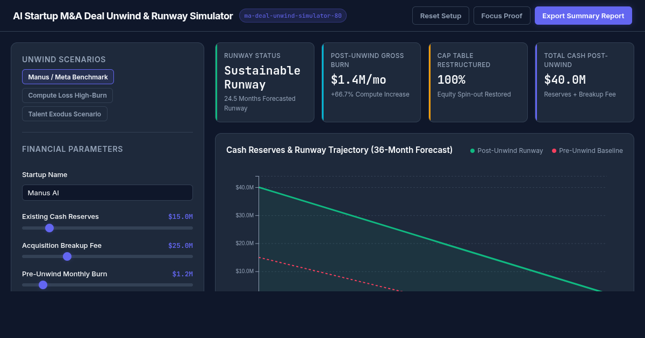Adjust the Existing Cash Reserves slider

coord(107,228)
